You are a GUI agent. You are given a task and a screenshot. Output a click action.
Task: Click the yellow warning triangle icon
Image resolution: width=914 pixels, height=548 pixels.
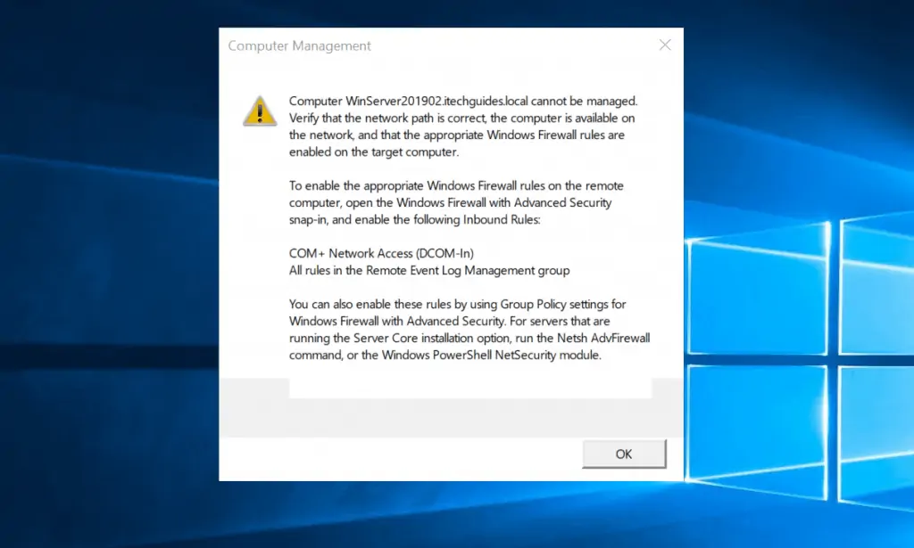[260, 111]
